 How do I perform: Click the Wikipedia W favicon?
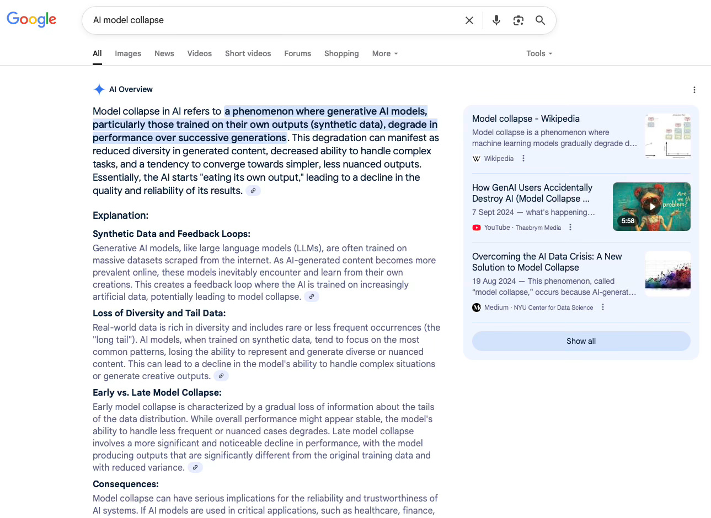(x=477, y=159)
